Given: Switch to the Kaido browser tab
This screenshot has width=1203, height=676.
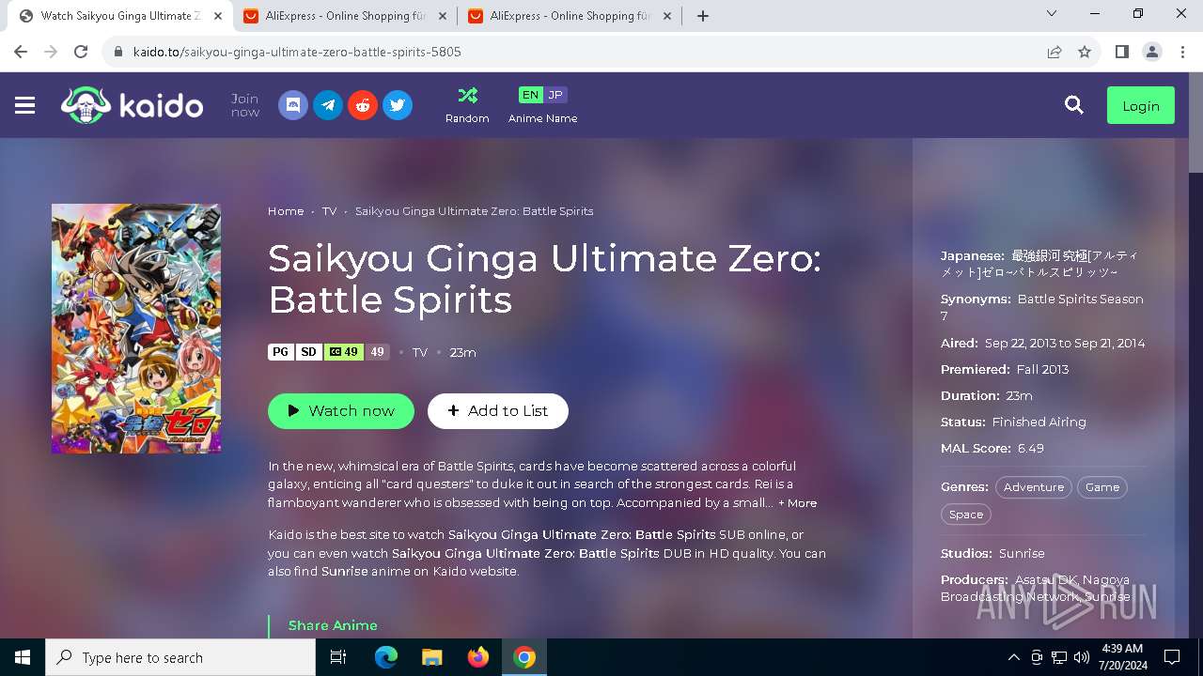Looking at the screenshot, I should point(118,16).
